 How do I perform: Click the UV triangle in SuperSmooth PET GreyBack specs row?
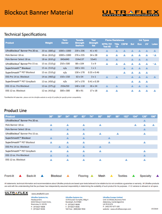[x=147, y=82]
